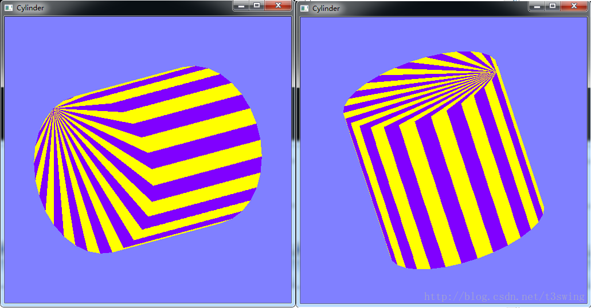Minimize the left Cylinder window
Image resolution: width=591 pixels, height=308 pixels.
click(x=241, y=6)
